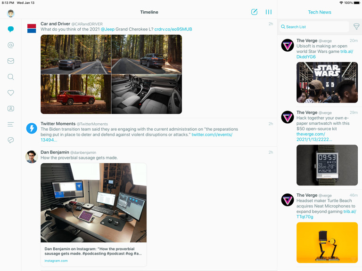The image size is (362, 271).
Task: Open Twitter Moments lightning avatar
Action: click(x=32, y=128)
